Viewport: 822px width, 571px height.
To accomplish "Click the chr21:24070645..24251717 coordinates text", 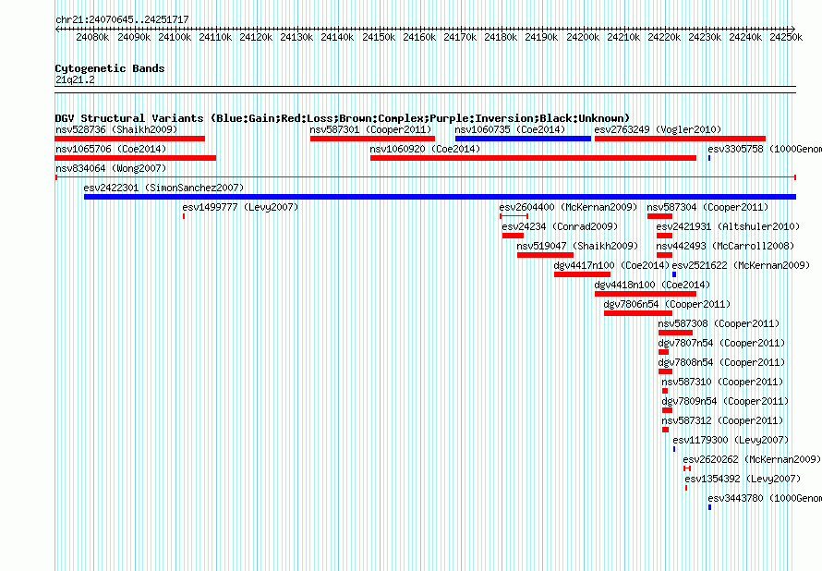I will click(122, 19).
